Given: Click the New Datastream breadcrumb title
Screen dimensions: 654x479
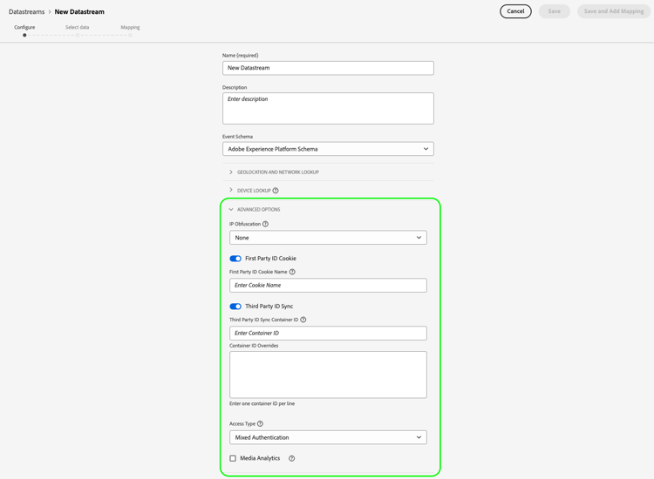Looking at the screenshot, I should (x=79, y=11).
